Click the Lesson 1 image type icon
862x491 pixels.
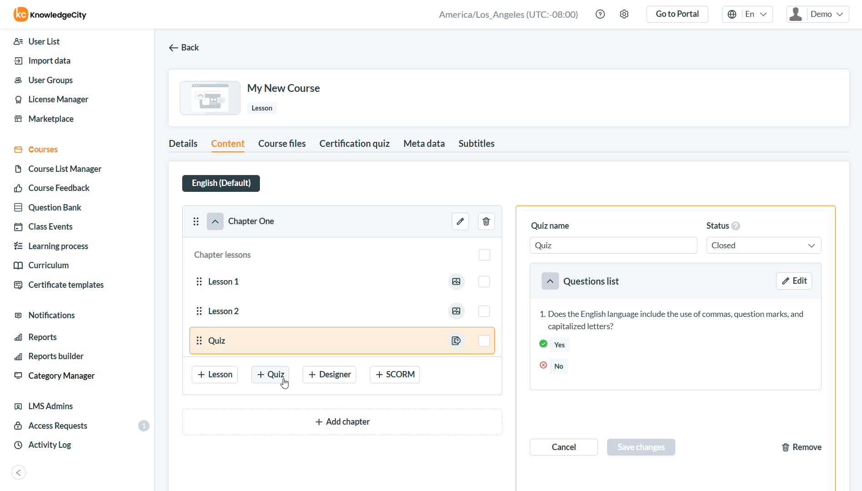456,282
